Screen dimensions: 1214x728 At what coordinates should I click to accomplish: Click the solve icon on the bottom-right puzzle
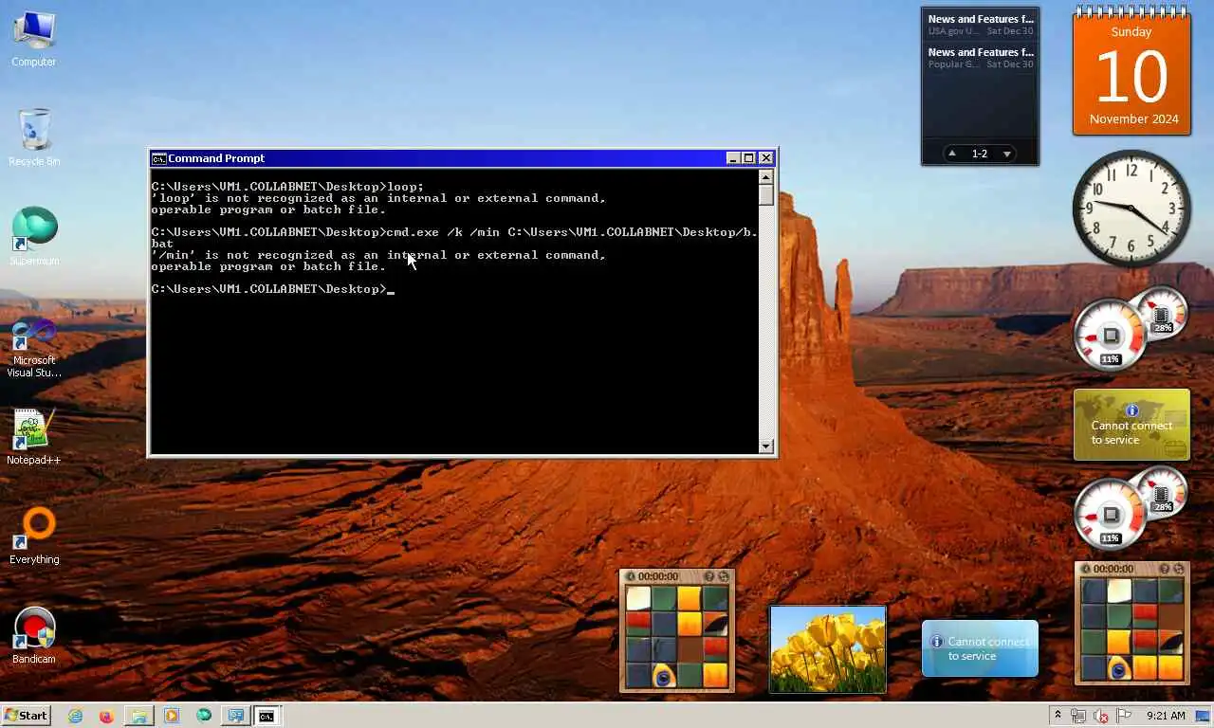pos(1179,569)
